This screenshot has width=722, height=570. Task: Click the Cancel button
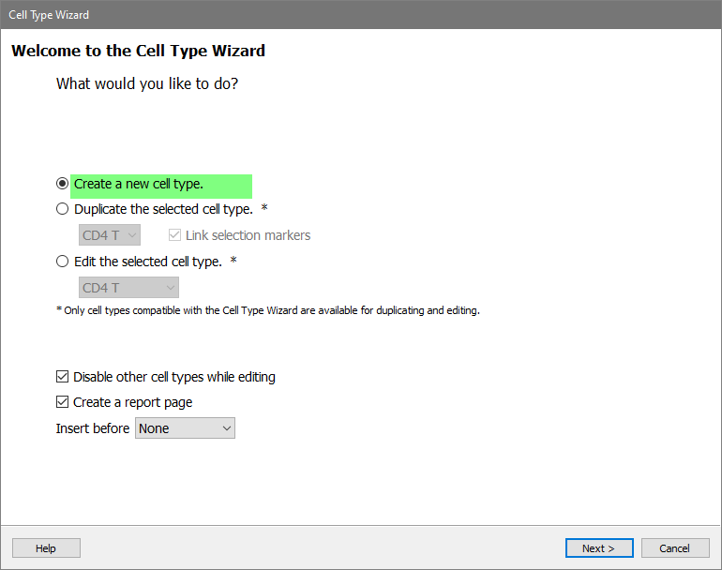click(x=674, y=548)
